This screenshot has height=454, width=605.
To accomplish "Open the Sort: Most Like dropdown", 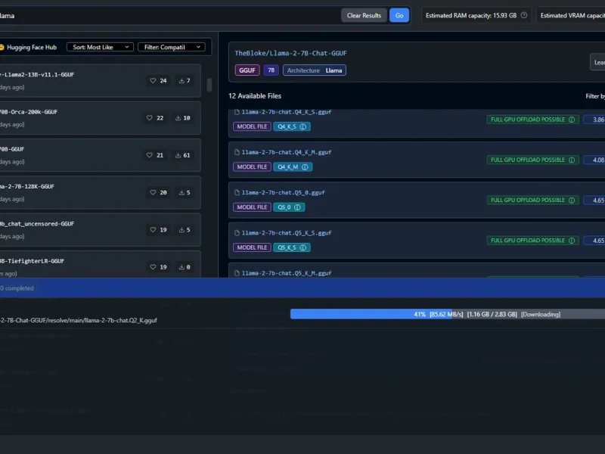I will [x=101, y=47].
